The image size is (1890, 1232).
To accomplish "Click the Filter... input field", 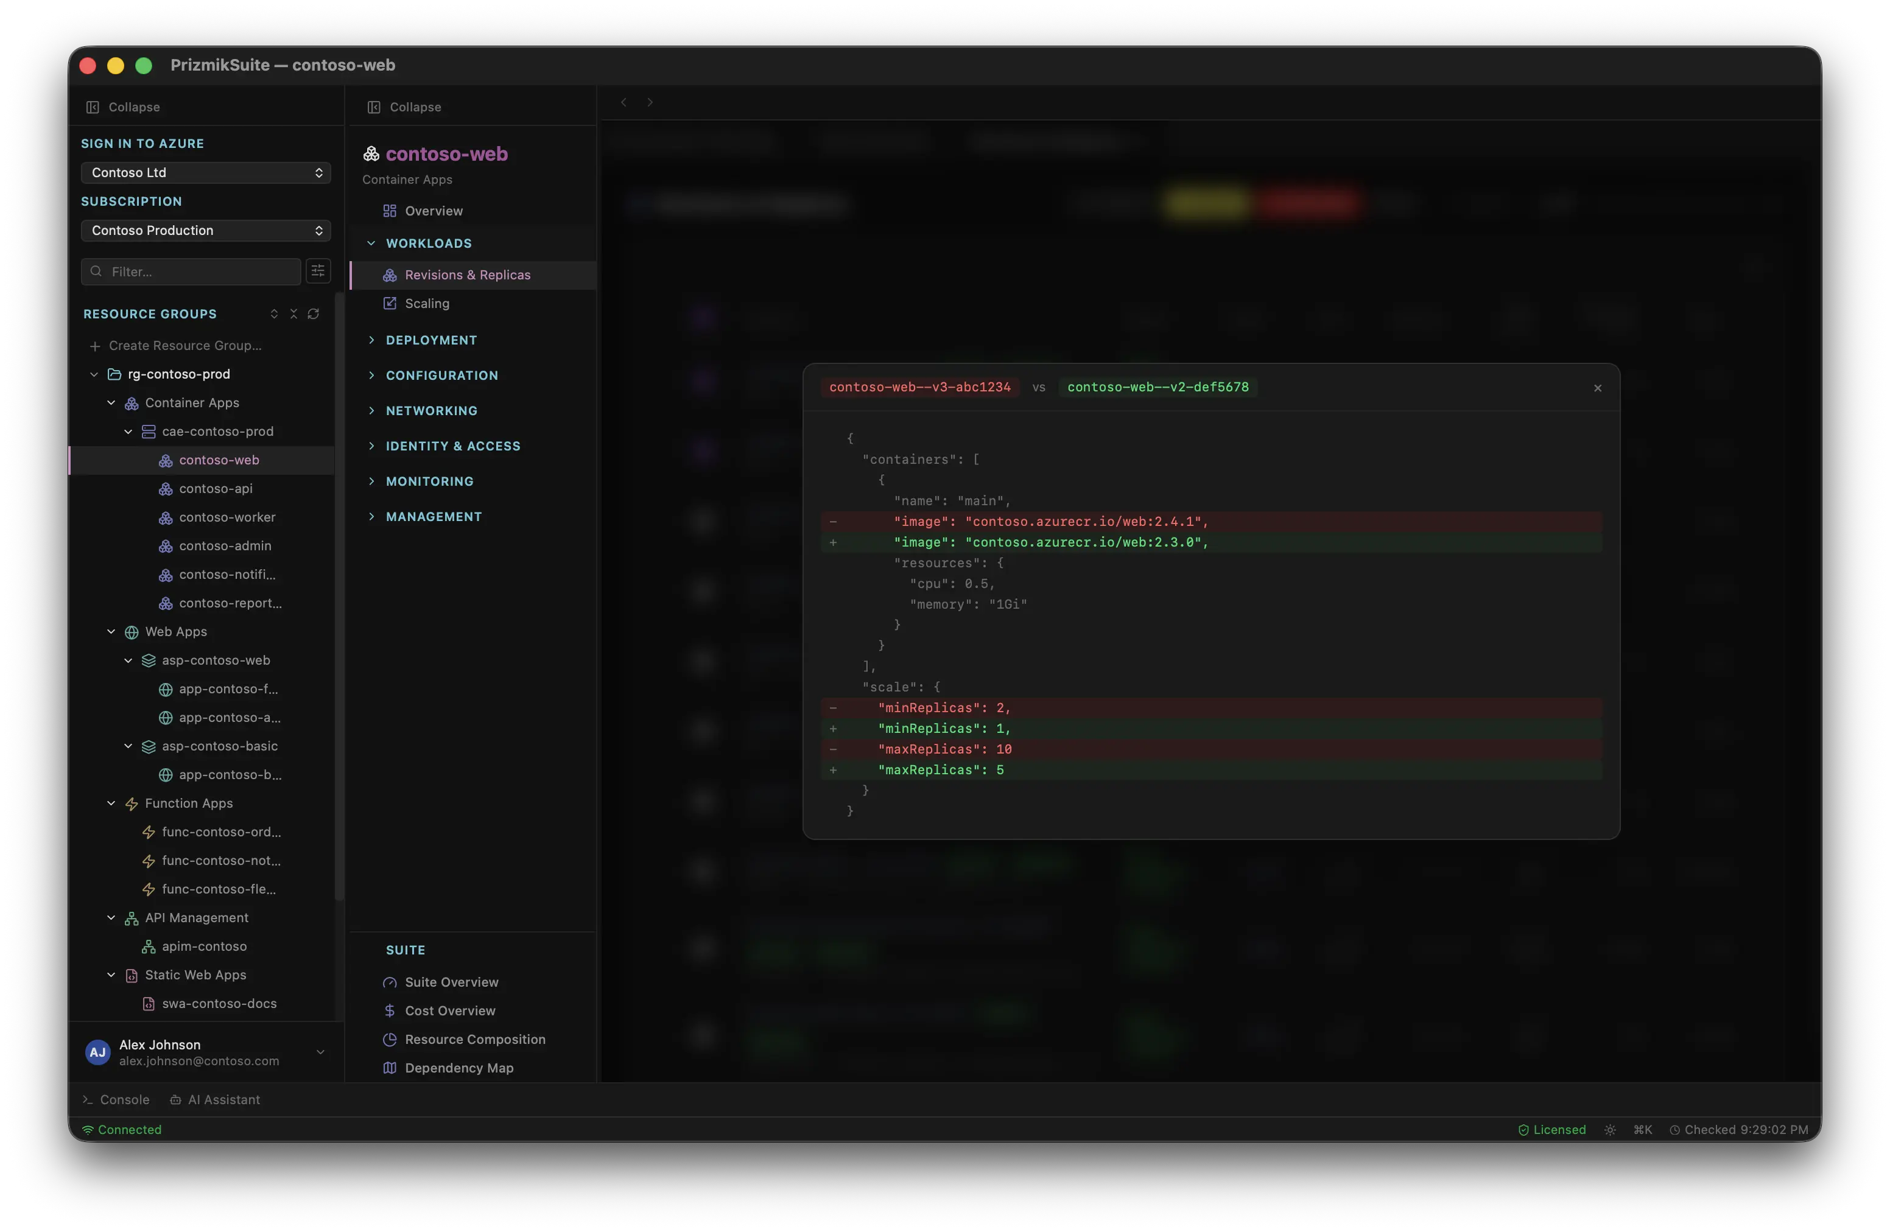I will click(x=191, y=271).
